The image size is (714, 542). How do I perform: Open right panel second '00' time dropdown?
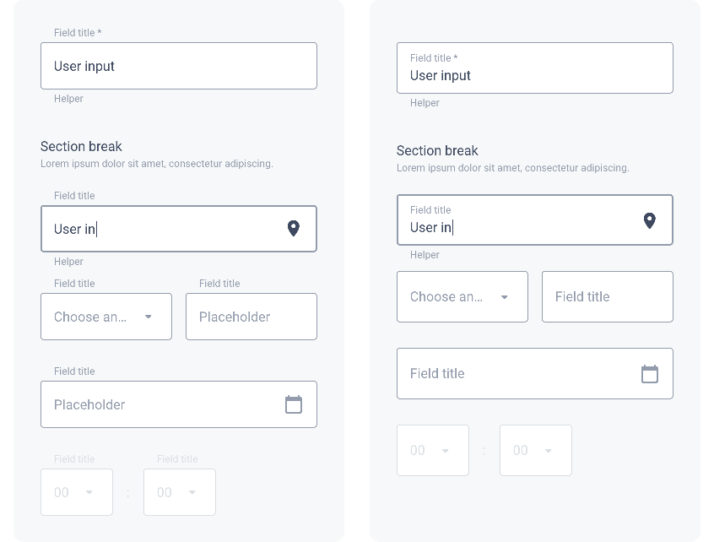(x=536, y=450)
